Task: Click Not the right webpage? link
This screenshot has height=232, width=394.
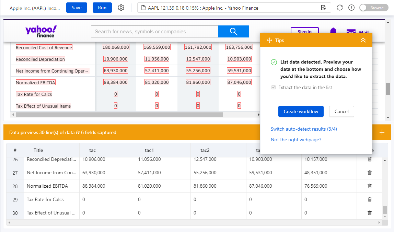Action: [296, 140]
